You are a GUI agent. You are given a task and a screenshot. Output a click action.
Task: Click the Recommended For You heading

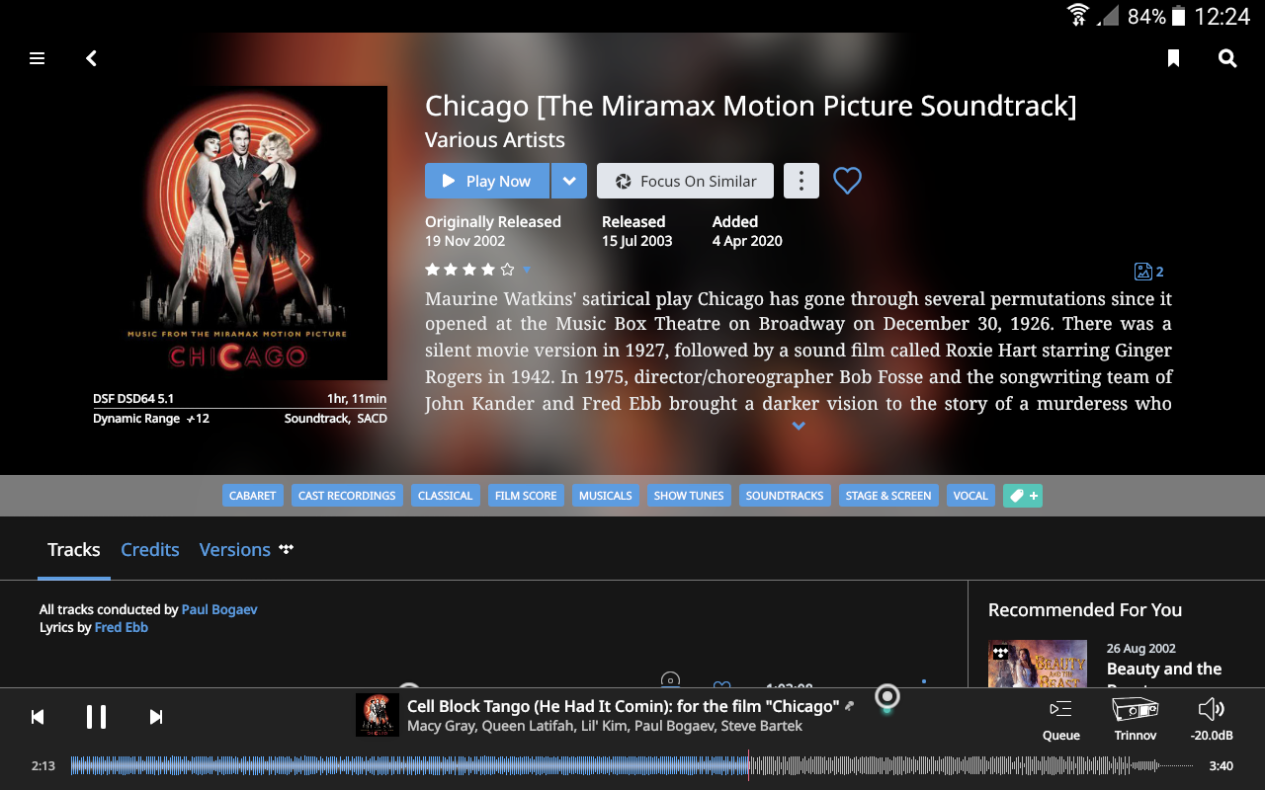1085,610
